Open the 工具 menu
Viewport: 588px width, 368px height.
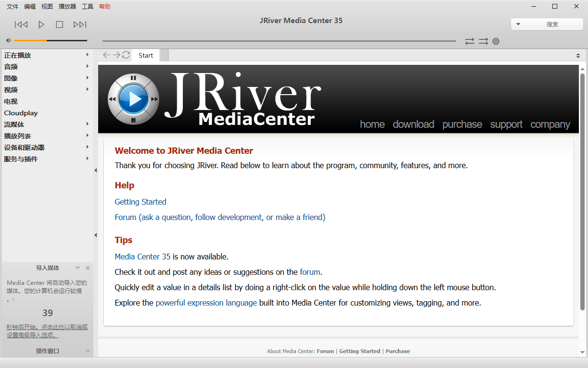click(87, 6)
